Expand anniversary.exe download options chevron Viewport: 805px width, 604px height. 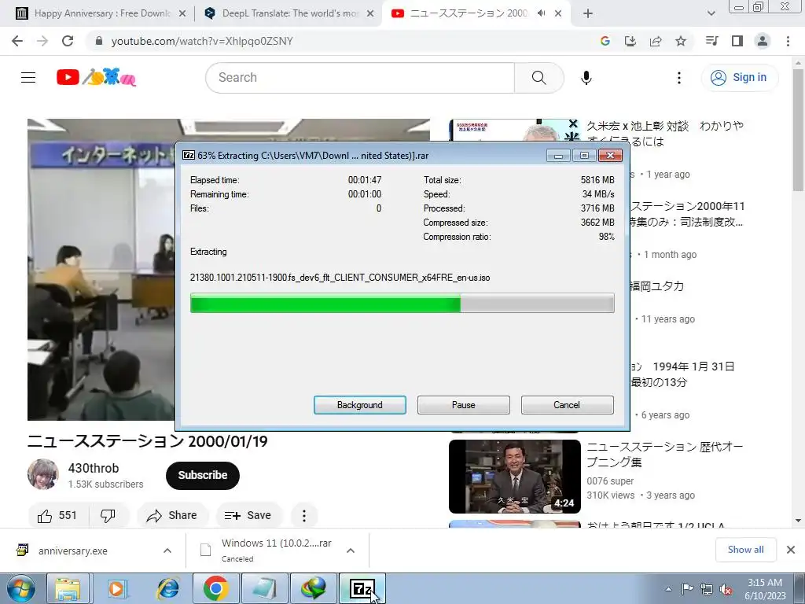(x=167, y=551)
